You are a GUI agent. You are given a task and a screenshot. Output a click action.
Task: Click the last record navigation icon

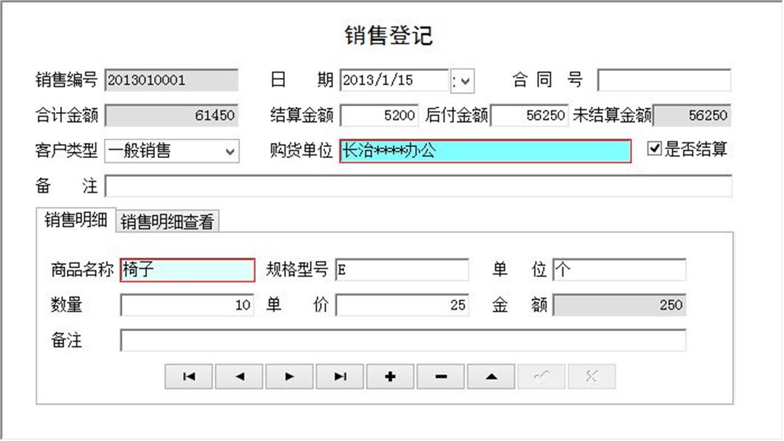339,377
